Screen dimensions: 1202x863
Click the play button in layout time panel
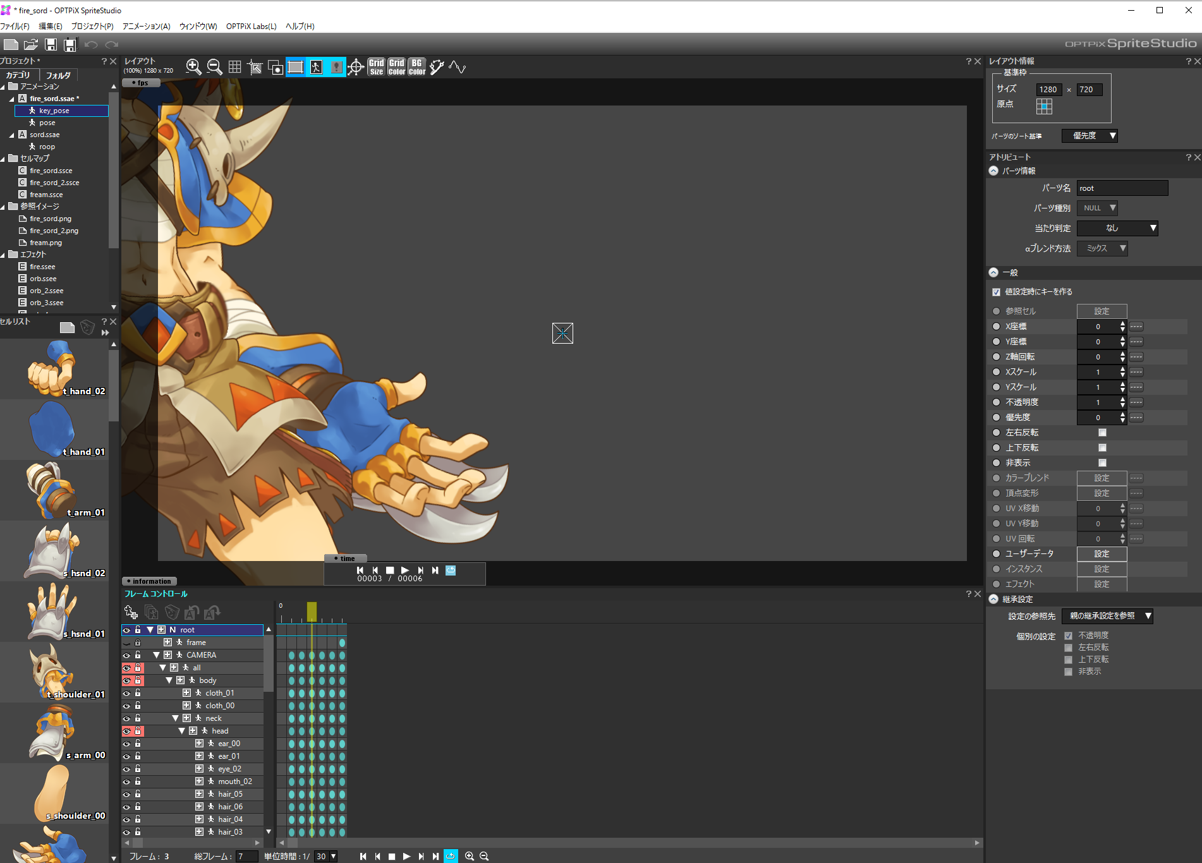(405, 570)
